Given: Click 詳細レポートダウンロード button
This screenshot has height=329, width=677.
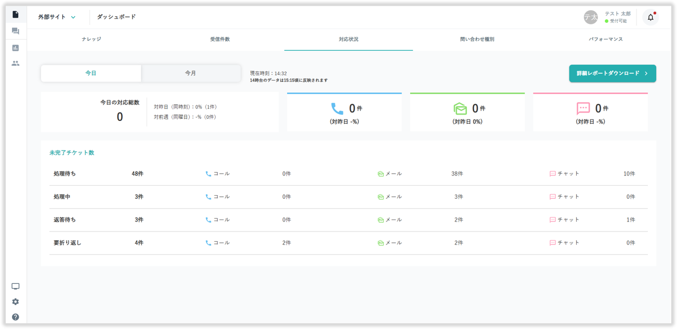Looking at the screenshot, I should pos(612,74).
